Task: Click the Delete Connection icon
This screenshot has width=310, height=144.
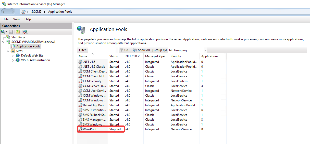Action: click(25, 32)
